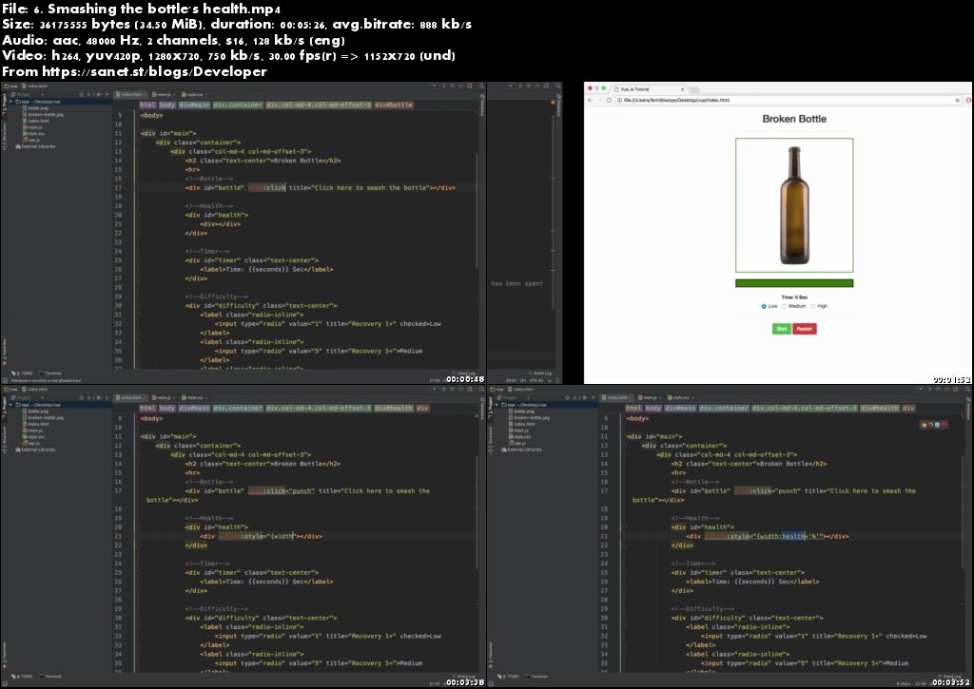Click the red Restart button
Viewport: 974px width, 689px height.
(x=805, y=329)
